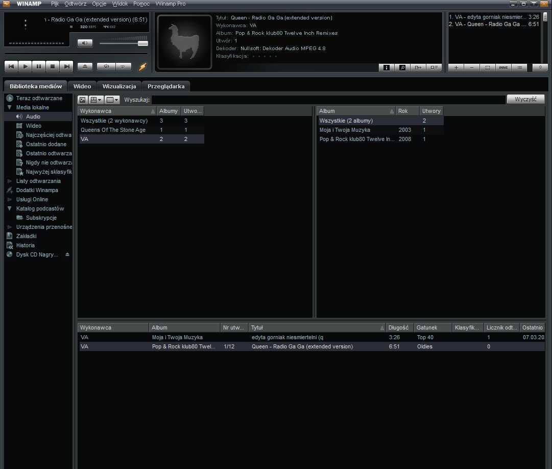Expand the Urządzenia przenośne node
Image resolution: width=552 pixels, height=469 pixels.
tap(10, 227)
